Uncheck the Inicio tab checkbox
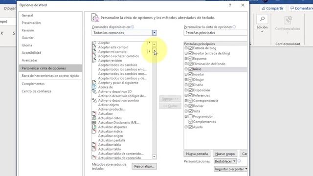 point(190,69)
